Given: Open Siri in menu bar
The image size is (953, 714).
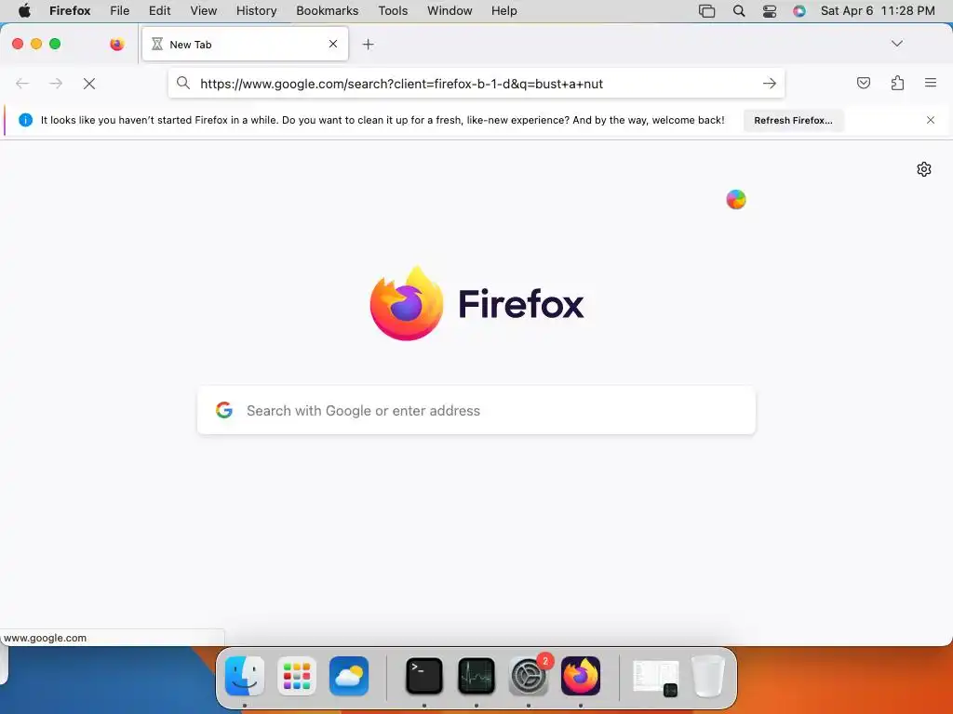Looking at the screenshot, I should point(799,10).
